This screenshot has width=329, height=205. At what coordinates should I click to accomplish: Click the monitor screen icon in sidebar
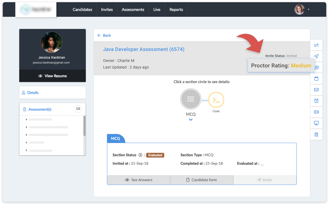pyautogui.click(x=316, y=123)
